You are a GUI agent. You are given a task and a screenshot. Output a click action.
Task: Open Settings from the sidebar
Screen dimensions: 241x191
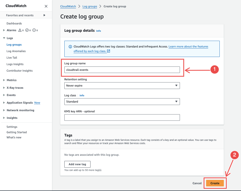[12, 127]
